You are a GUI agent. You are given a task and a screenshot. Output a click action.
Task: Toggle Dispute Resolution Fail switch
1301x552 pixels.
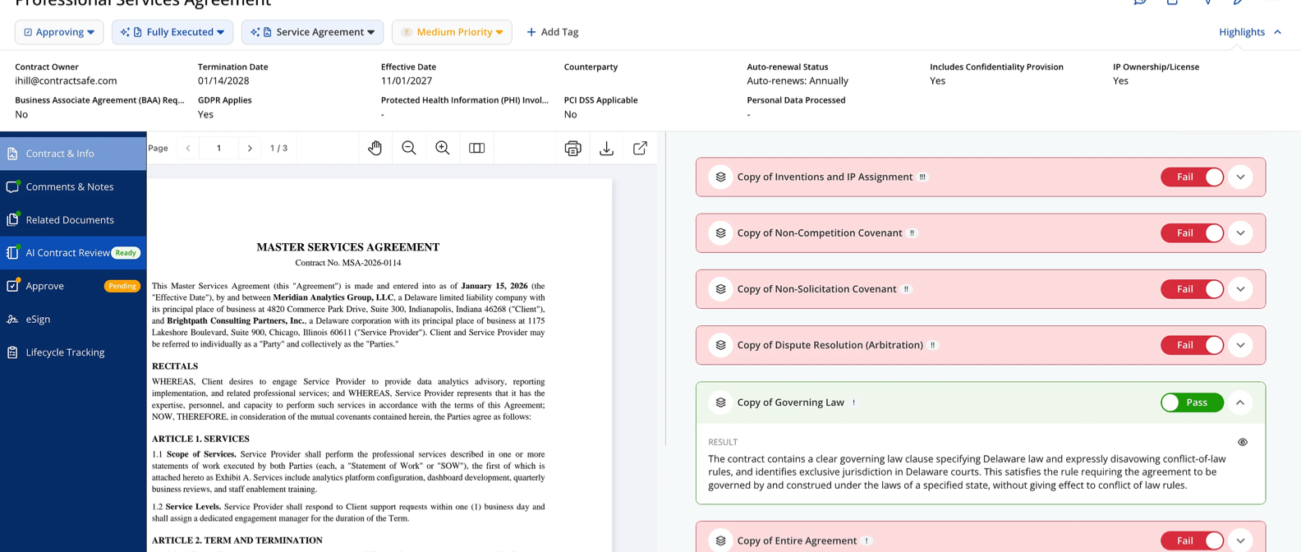[x=1193, y=345]
